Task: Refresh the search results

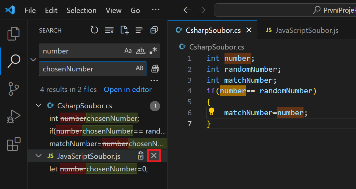Action: (x=94, y=30)
